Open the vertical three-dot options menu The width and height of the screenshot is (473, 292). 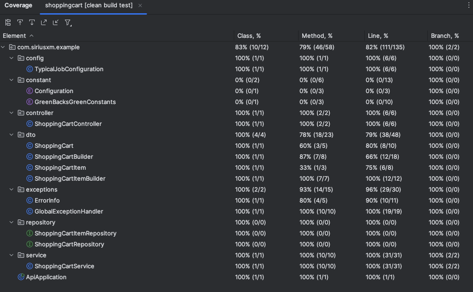469,5
